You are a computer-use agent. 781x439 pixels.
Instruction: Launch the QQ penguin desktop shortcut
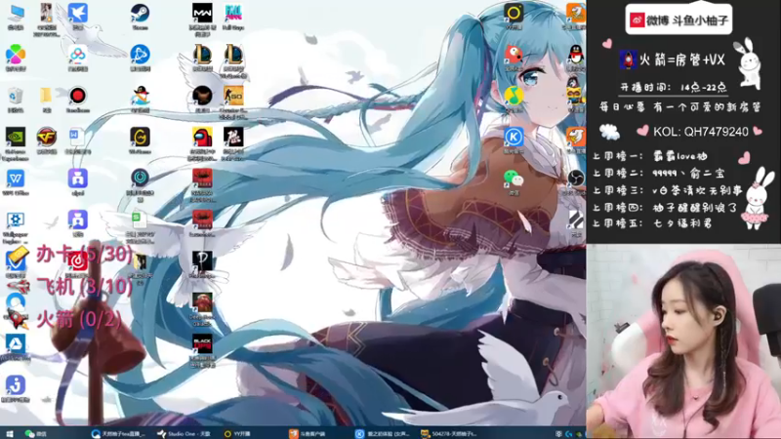576,55
